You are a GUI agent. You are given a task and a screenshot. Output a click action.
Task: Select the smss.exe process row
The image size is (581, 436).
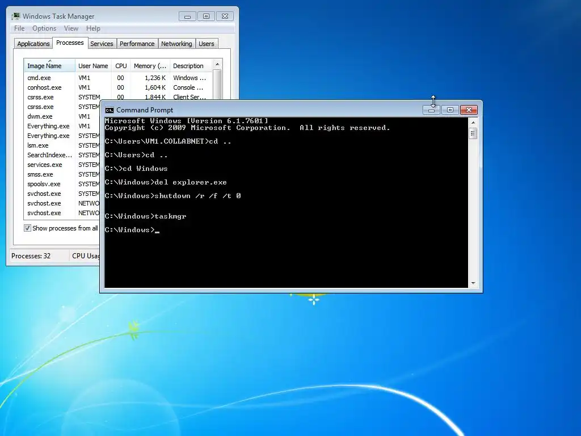click(62, 174)
